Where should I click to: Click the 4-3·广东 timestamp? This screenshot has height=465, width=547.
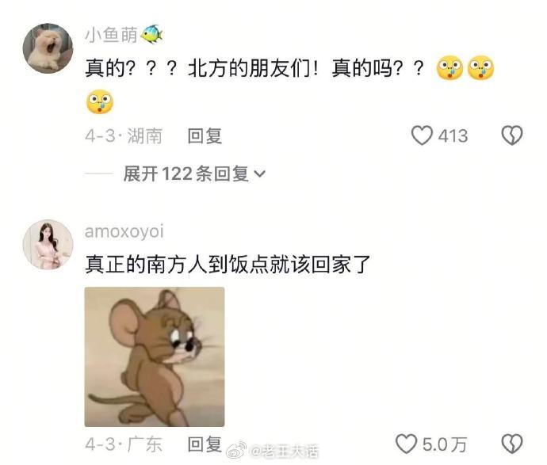(x=124, y=444)
